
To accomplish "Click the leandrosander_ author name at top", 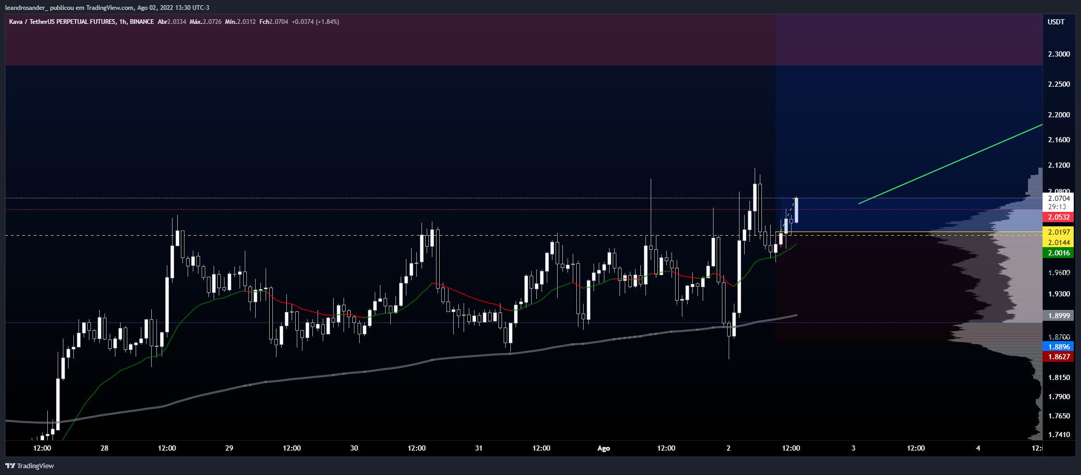I will pyautogui.click(x=26, y=7).
